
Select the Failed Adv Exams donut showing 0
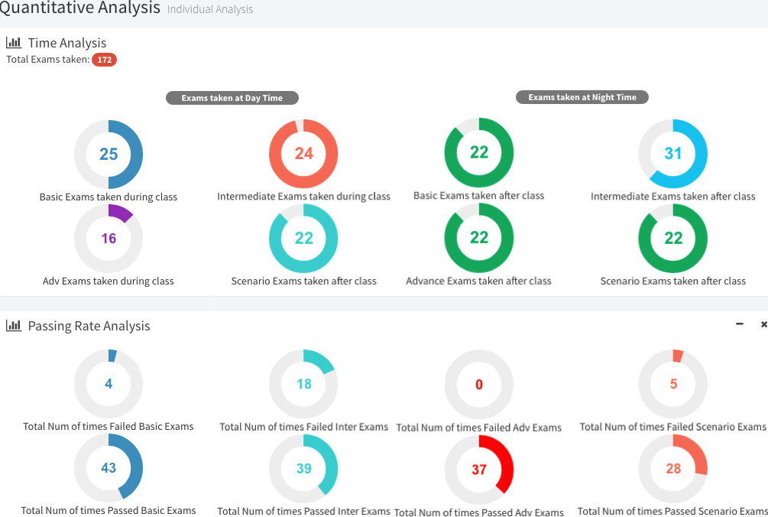click(x=479, y=385)
